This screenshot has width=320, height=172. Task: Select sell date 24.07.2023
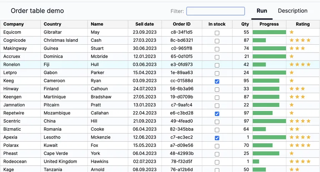[145, 89]
